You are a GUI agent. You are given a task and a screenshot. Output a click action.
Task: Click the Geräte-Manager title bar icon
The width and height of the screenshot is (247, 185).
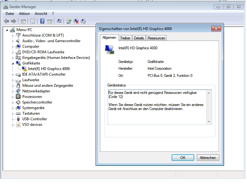[6, 7]
